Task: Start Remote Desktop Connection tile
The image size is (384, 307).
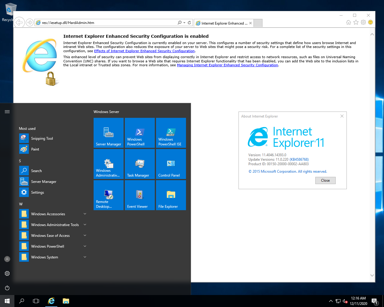Action: pyautogui.click(x=109, y=195)
